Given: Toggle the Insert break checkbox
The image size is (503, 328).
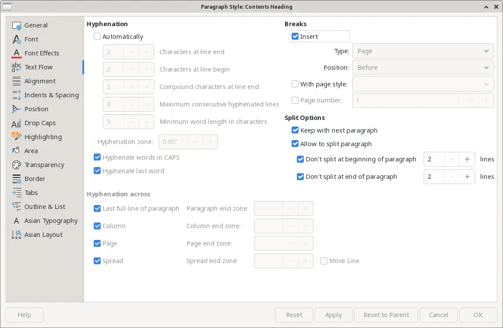Looking at the screenshot, I should (295, 37).
